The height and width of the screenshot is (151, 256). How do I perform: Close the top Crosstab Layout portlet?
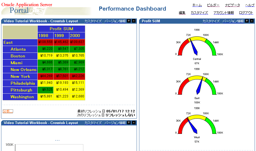(134, 21)
